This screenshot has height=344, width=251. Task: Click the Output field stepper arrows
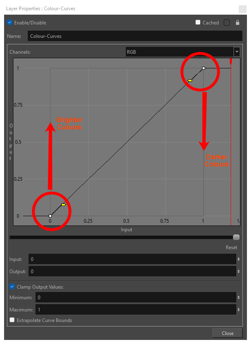[x=238, y=272]
